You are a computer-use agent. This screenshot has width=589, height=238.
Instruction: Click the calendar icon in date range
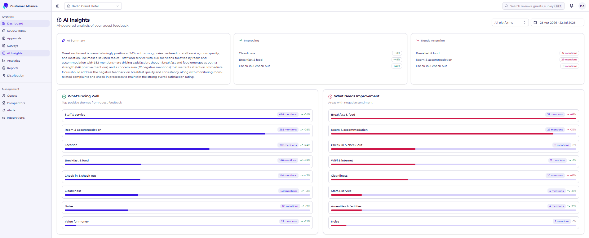click(x=535, y=23)
